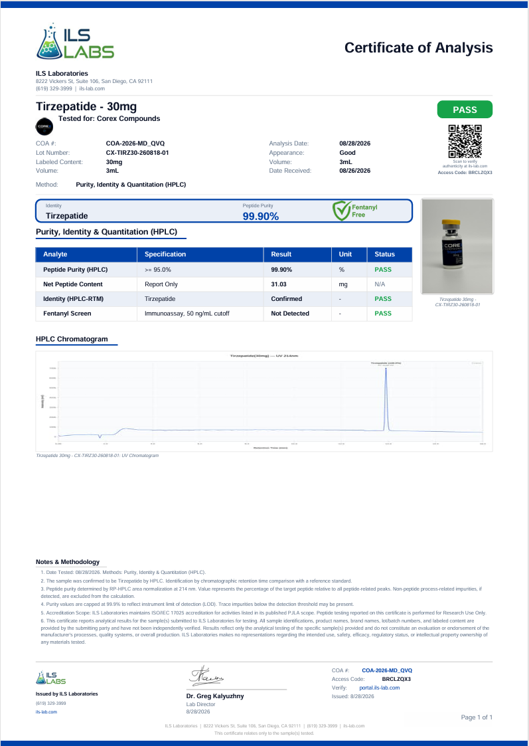Open the ils-lab.com link in footer
529x746 pixels.
46,711
